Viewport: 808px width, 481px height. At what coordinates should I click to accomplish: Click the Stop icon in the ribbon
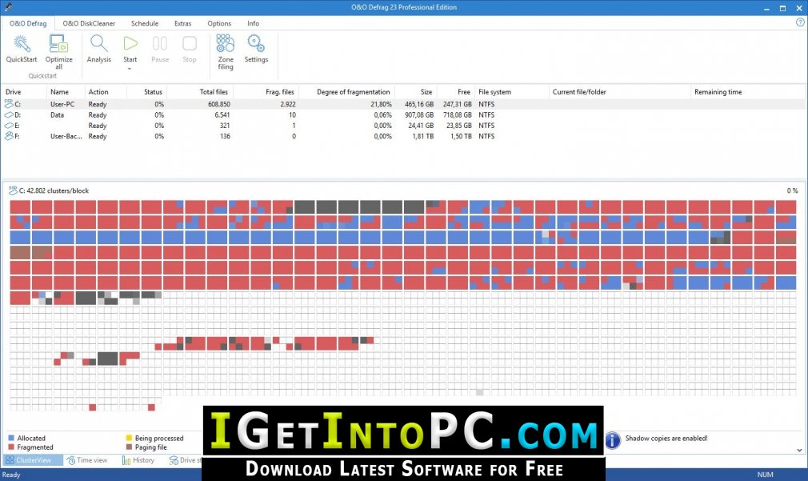(x=190, y=43)
